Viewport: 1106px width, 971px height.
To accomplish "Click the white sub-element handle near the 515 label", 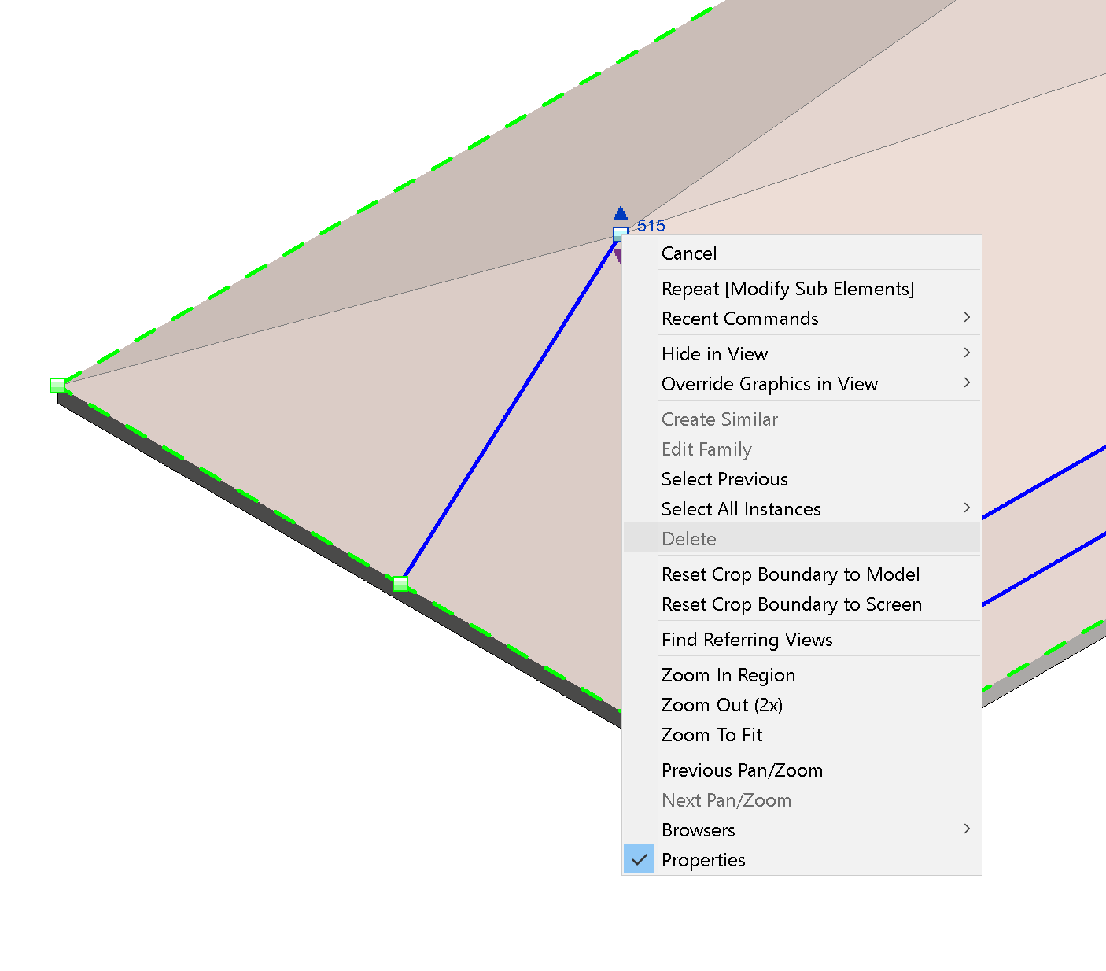I will (x=619, y=234).
